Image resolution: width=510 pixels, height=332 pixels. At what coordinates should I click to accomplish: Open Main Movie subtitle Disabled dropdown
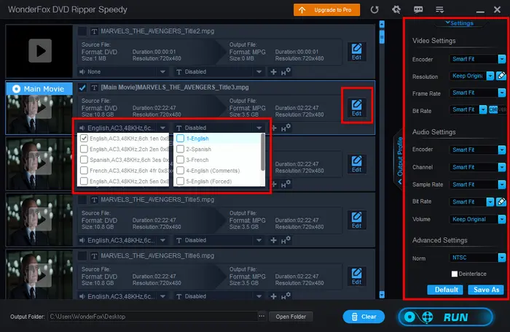pyautogui.click(x=219, y=128)
